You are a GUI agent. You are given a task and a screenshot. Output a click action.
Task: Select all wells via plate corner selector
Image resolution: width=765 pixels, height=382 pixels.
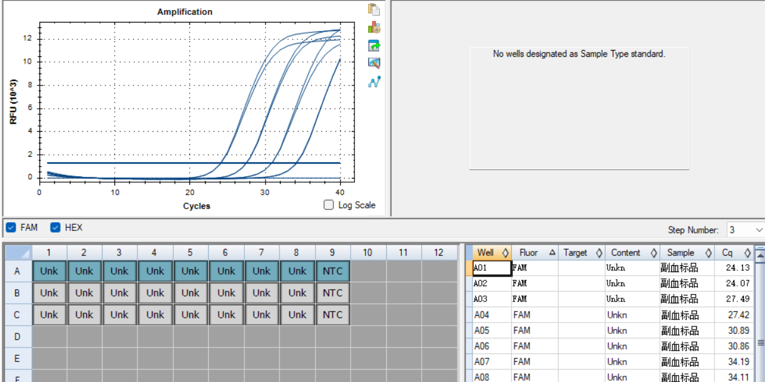click(x=18, y=252)
